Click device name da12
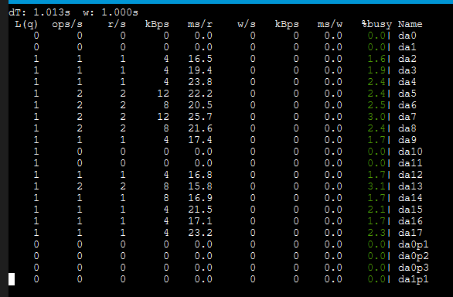This screenshot has width=453, height=297. 410,175
